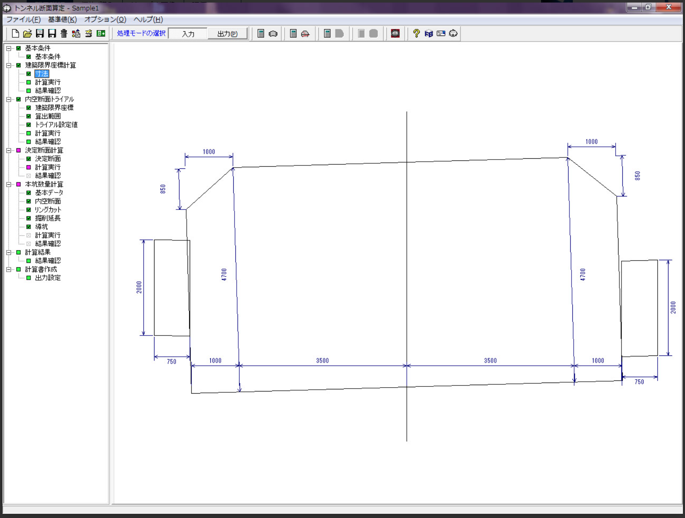Click the new file icon
The height and width of the screenshot is (518, 685).
[15, 33]
